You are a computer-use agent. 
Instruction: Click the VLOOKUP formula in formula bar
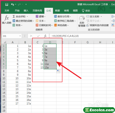[x=65, y=36]
